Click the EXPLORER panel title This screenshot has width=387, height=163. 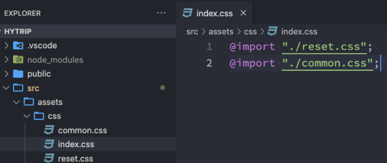(22, 13)
